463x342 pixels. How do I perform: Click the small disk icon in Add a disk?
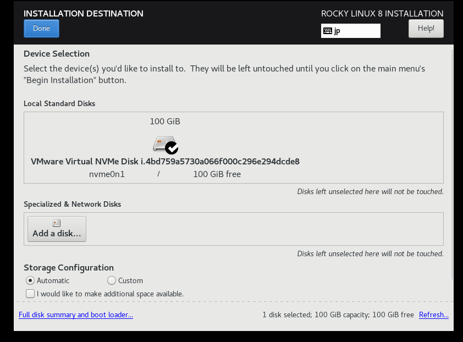pos(57,223)
